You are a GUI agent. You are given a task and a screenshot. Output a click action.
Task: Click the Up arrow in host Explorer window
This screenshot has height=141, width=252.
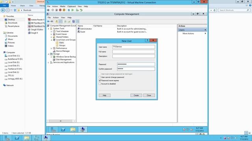[x=15, y=10]
